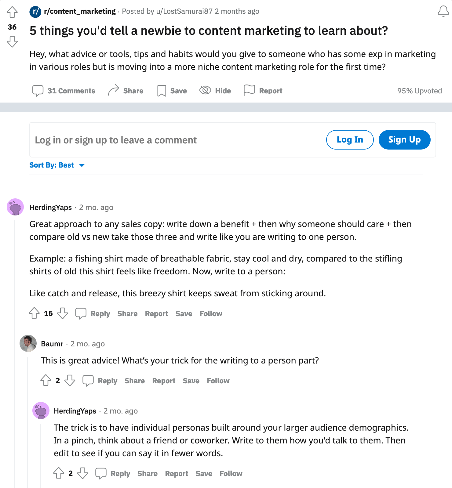Open sort options via the chevron arrow
The width and height of the screenshot is (452, 488).
coord(82,165)
